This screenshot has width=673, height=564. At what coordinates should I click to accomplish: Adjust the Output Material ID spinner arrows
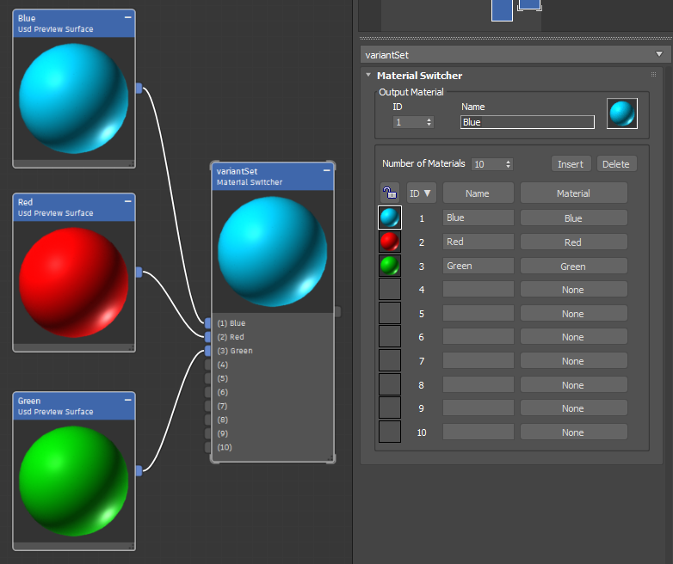point(429,122)
